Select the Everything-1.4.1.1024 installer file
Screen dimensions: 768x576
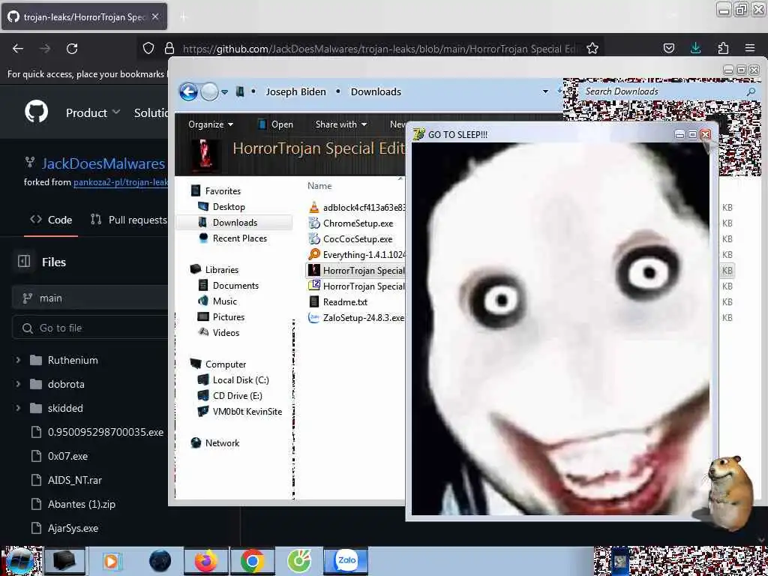(x=356, y=255)
